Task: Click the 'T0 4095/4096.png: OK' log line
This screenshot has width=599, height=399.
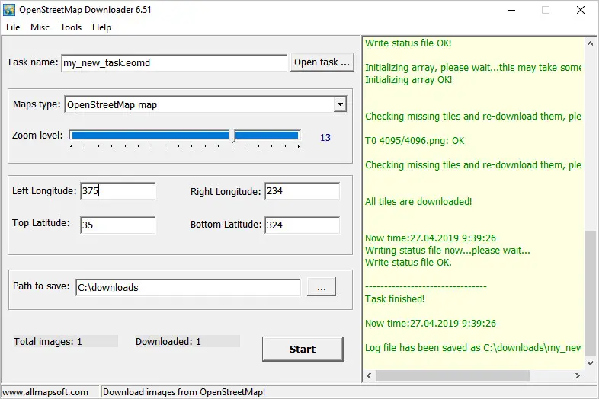Action: point(415,141)
